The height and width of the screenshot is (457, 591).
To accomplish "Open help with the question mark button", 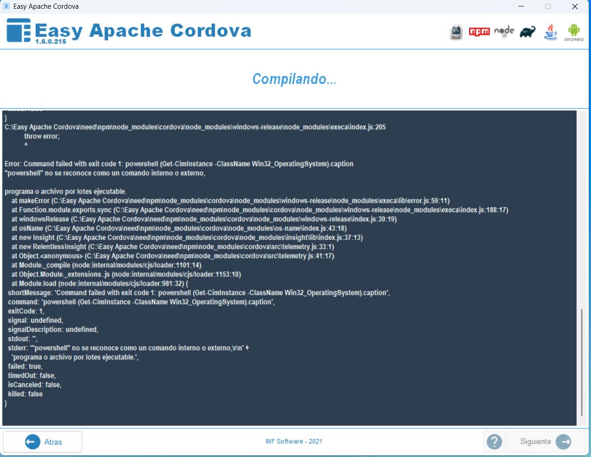I will tap(494, 442).
